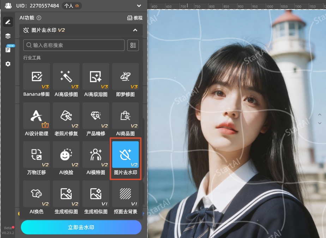Open the AI高级修图 V3 tool

[66, 76]
